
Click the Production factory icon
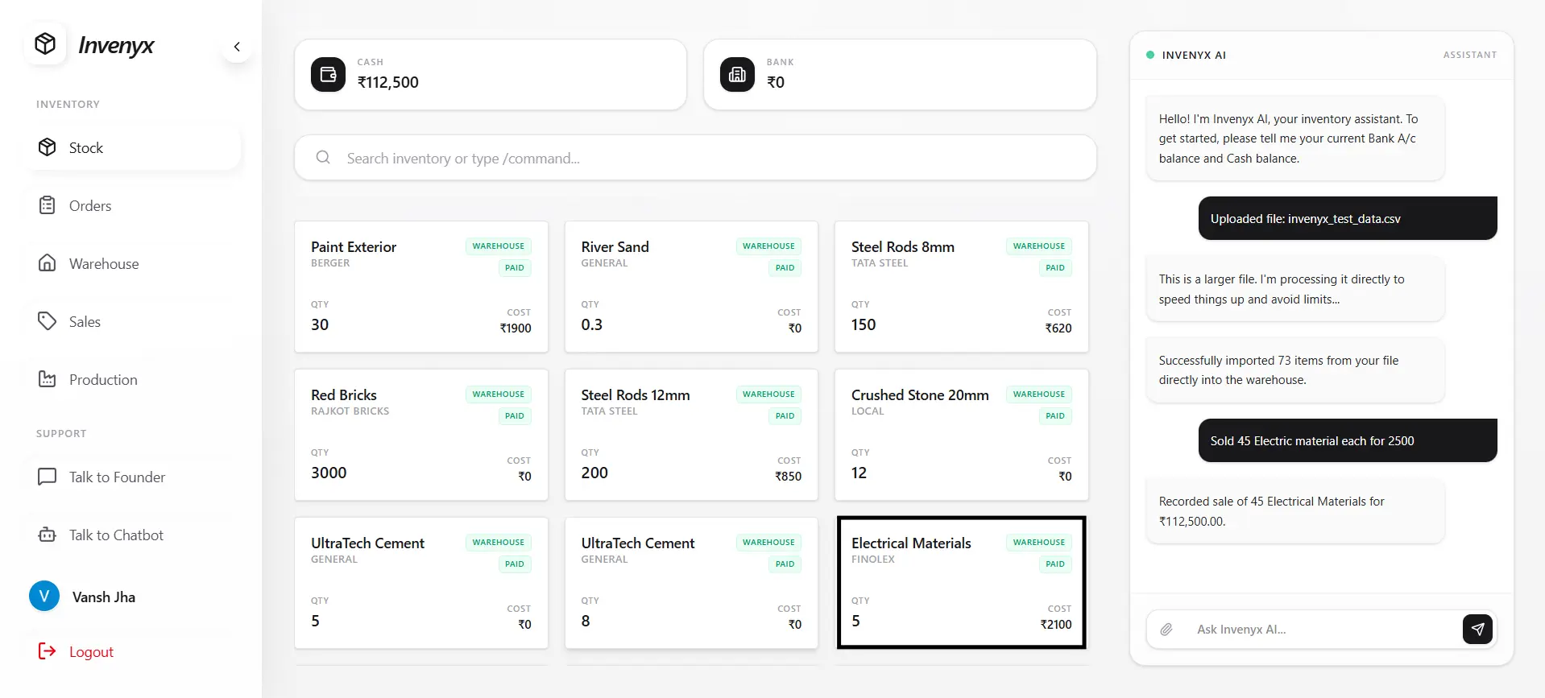pos(48,379)
